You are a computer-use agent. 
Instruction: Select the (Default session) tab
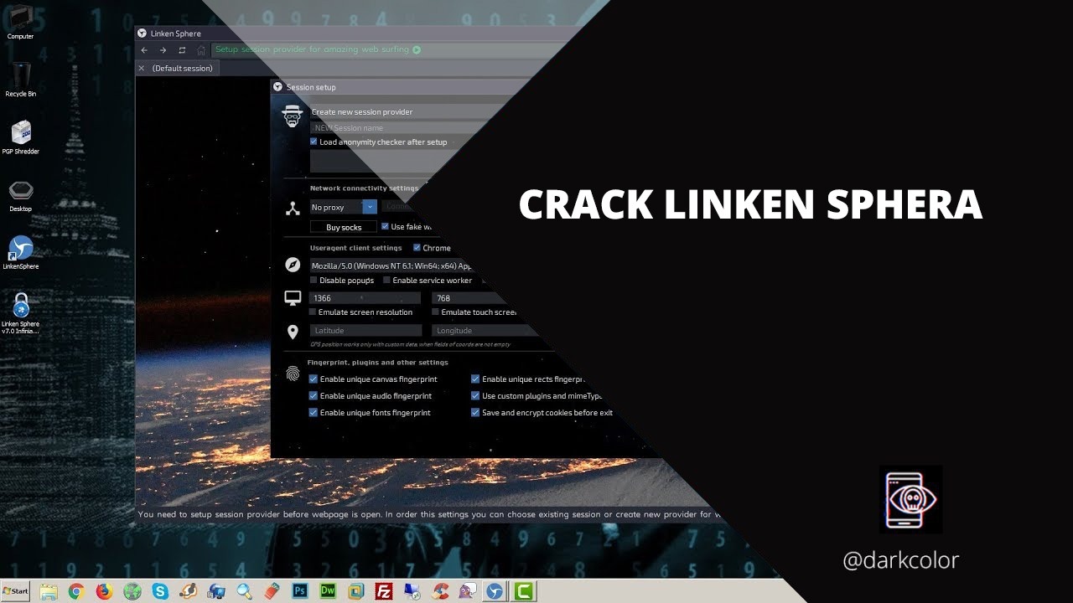pyautogui.click(x=182, y=69)
